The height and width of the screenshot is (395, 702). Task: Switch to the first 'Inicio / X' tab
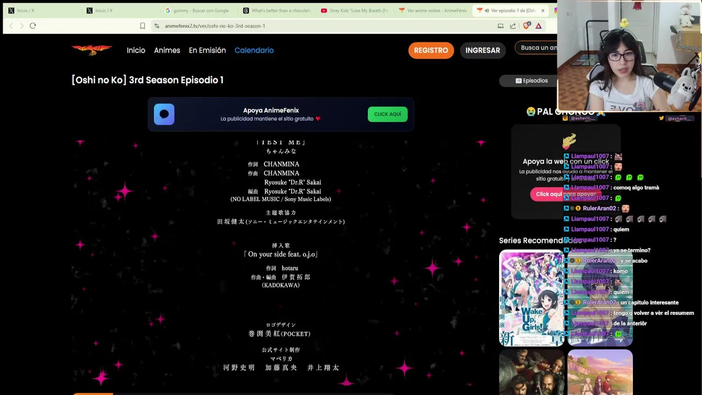(41, 10)
